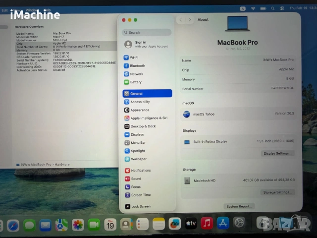317x238 pixels.
Task: Open Network settings in sidebar
Action: [x=147, y=74]
